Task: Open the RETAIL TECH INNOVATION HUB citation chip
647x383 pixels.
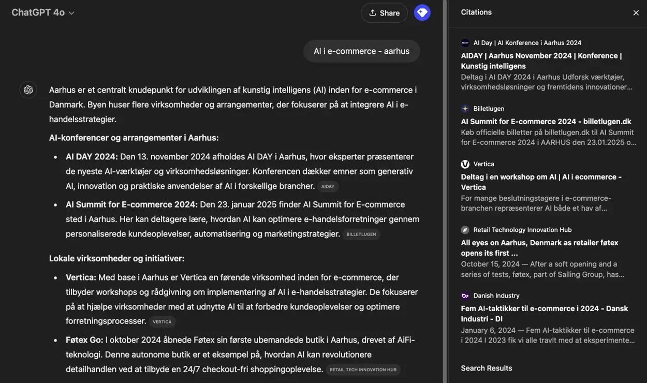Action: point(363,370)
